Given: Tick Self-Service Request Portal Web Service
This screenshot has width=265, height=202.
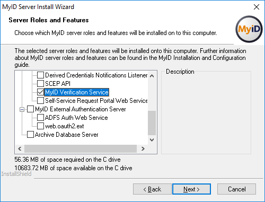Looking at the screenshot, I should pos(40,101).
